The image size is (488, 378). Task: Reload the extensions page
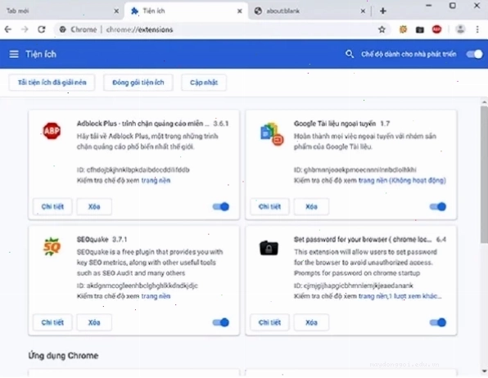tap(42, 29)
